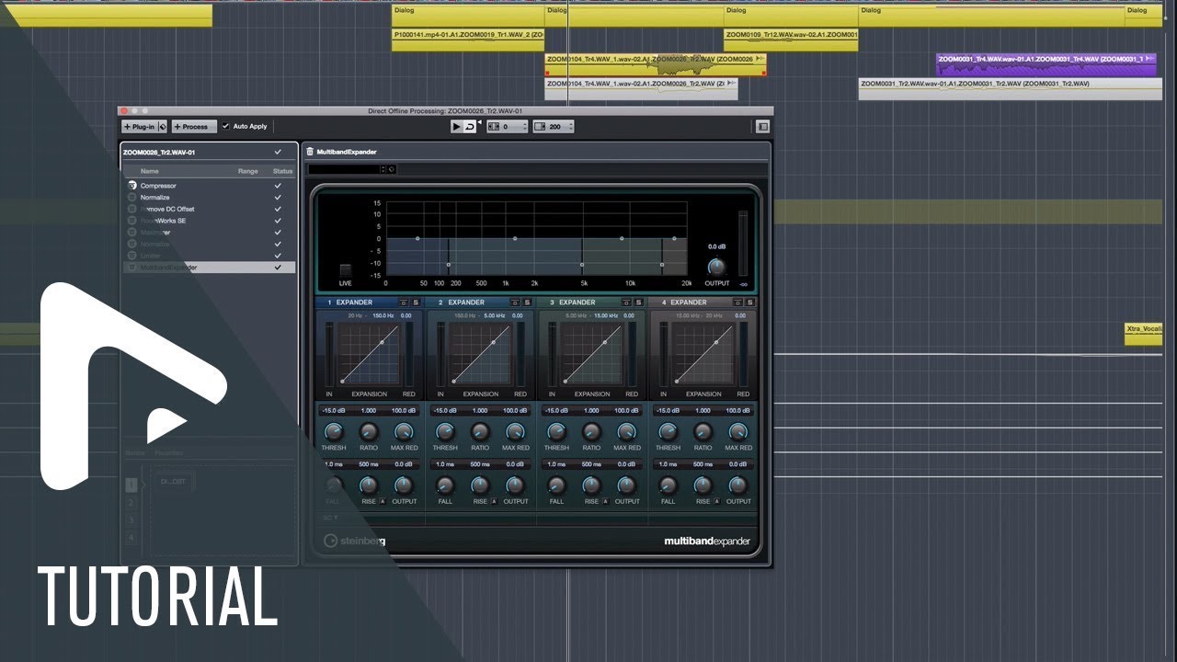1177x662 pixels.
Task: Adjust the master OUTPUT knob
Action: [716, 267]
